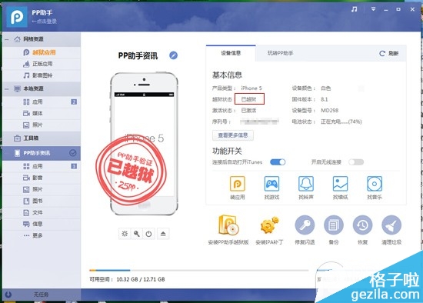Select the PP助手资讯 device entry
The height and width of the screenshot is (303, 423).
point(42,153)
